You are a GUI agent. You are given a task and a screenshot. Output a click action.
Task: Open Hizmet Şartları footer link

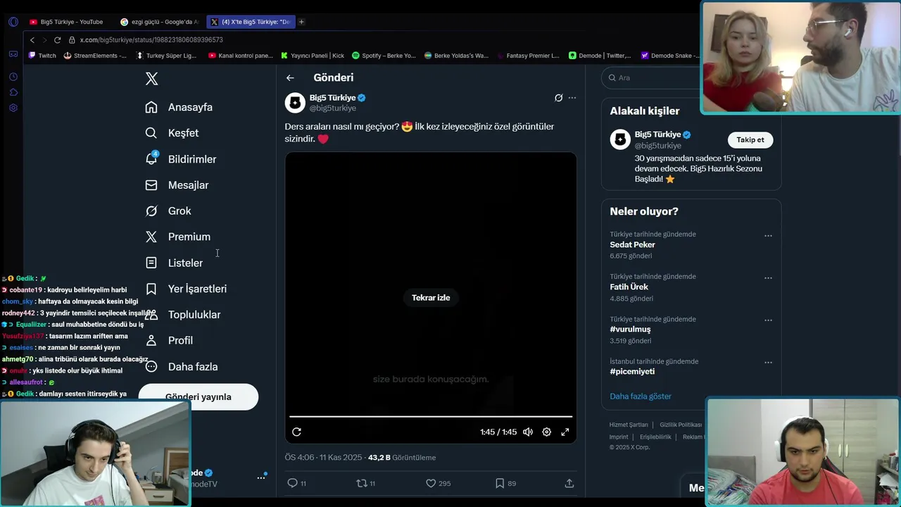[629, 425]
